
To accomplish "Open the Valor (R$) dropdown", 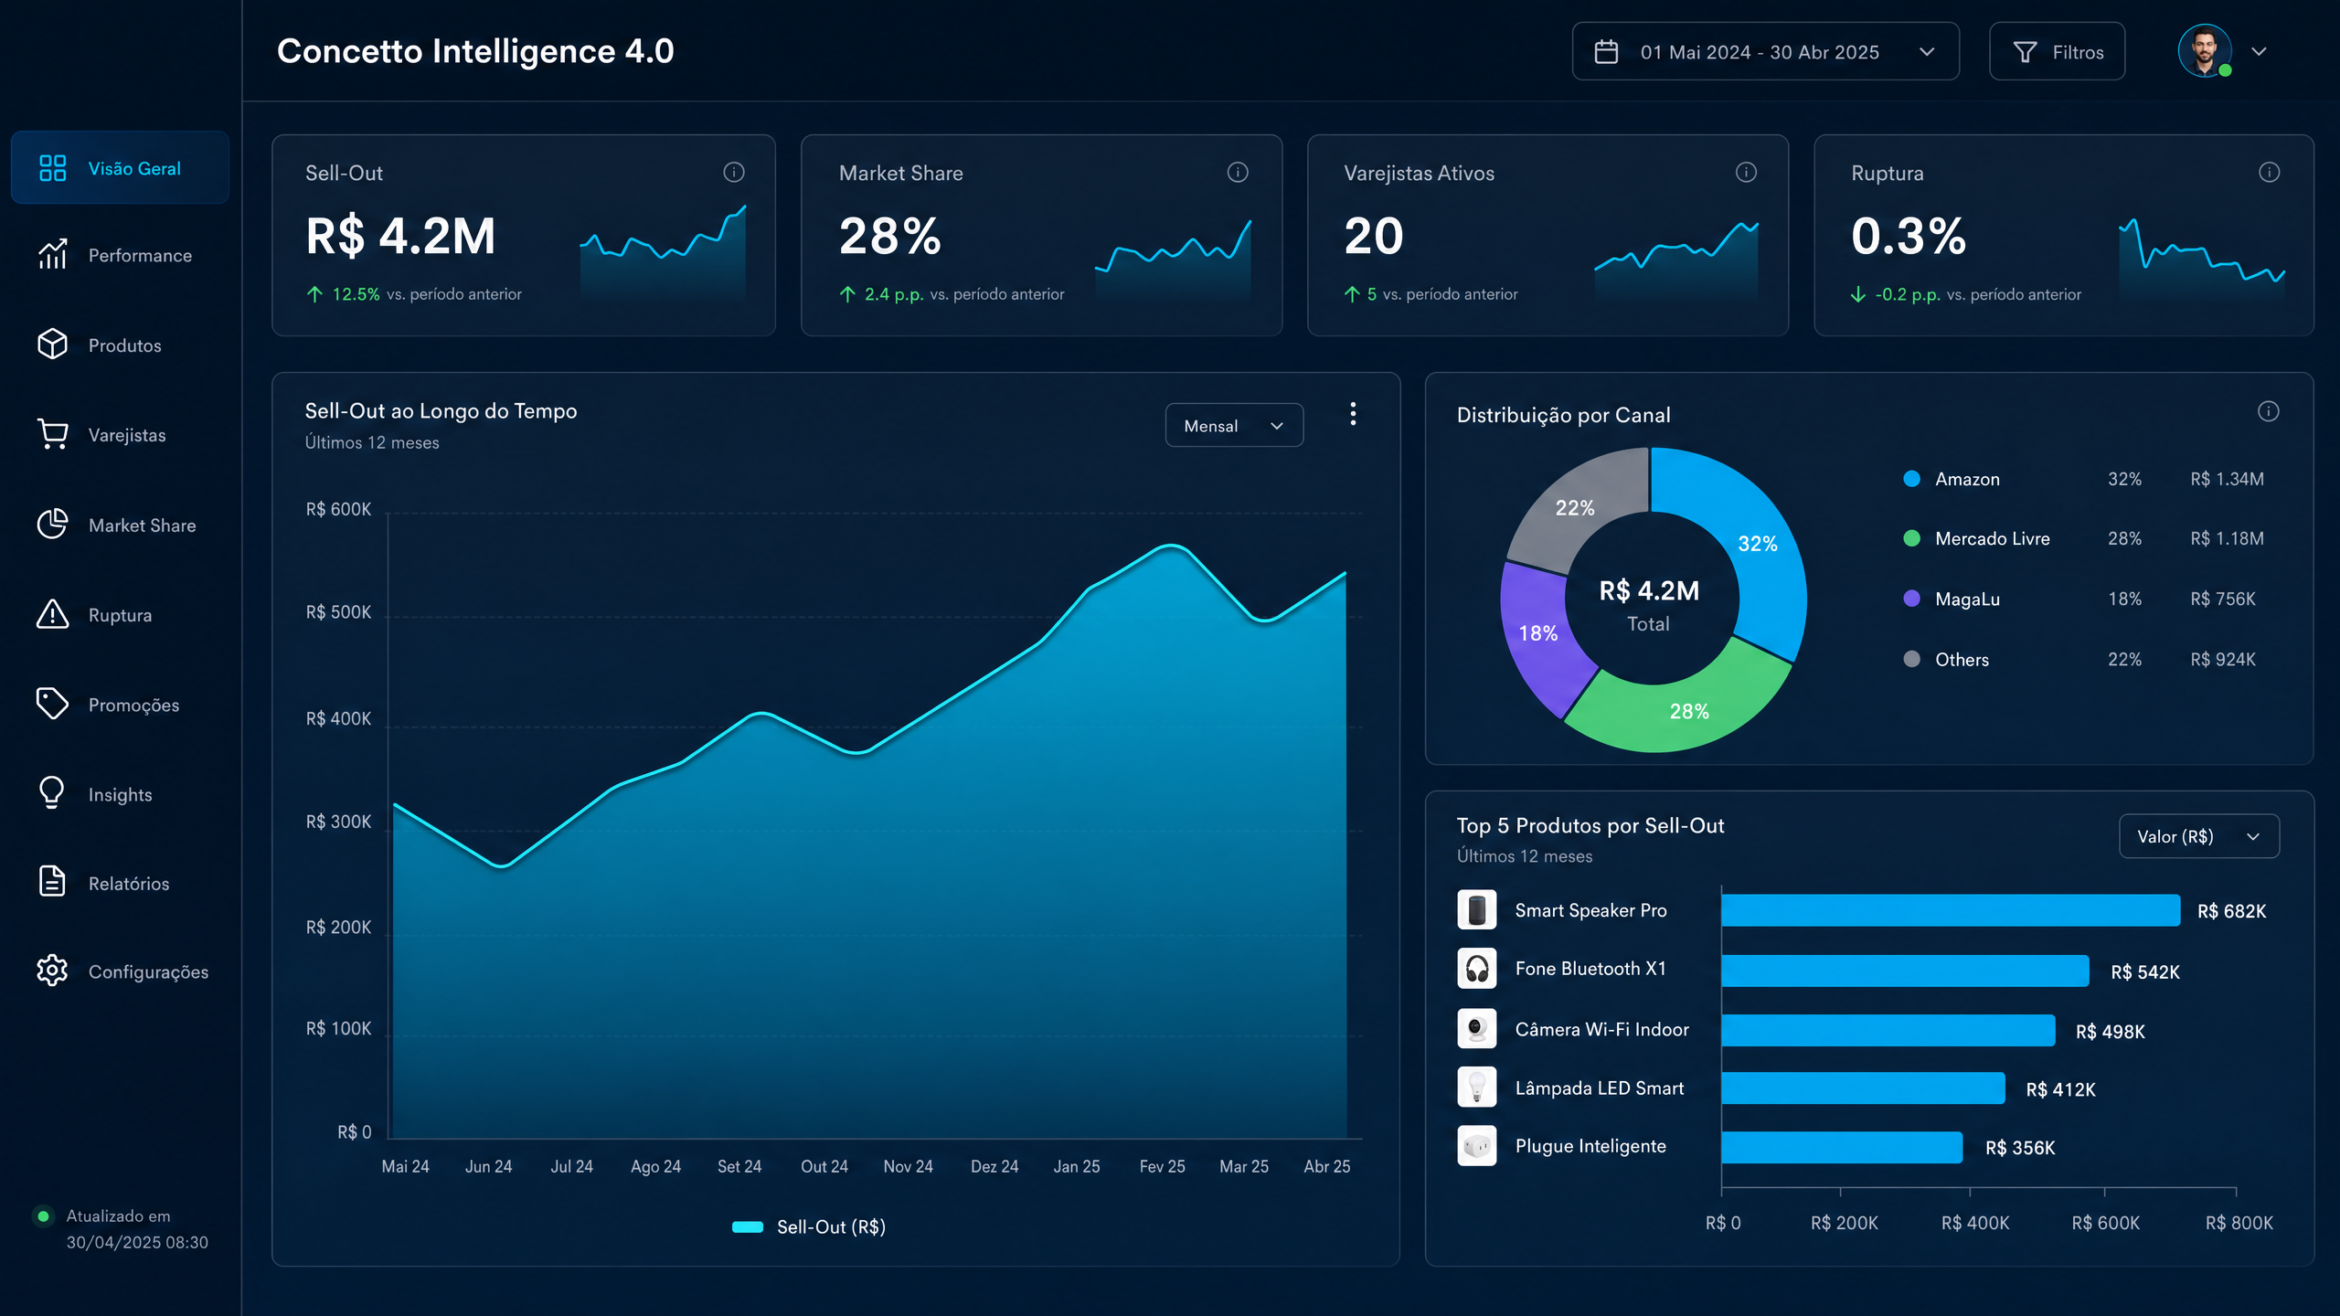I will point(2198,836).
